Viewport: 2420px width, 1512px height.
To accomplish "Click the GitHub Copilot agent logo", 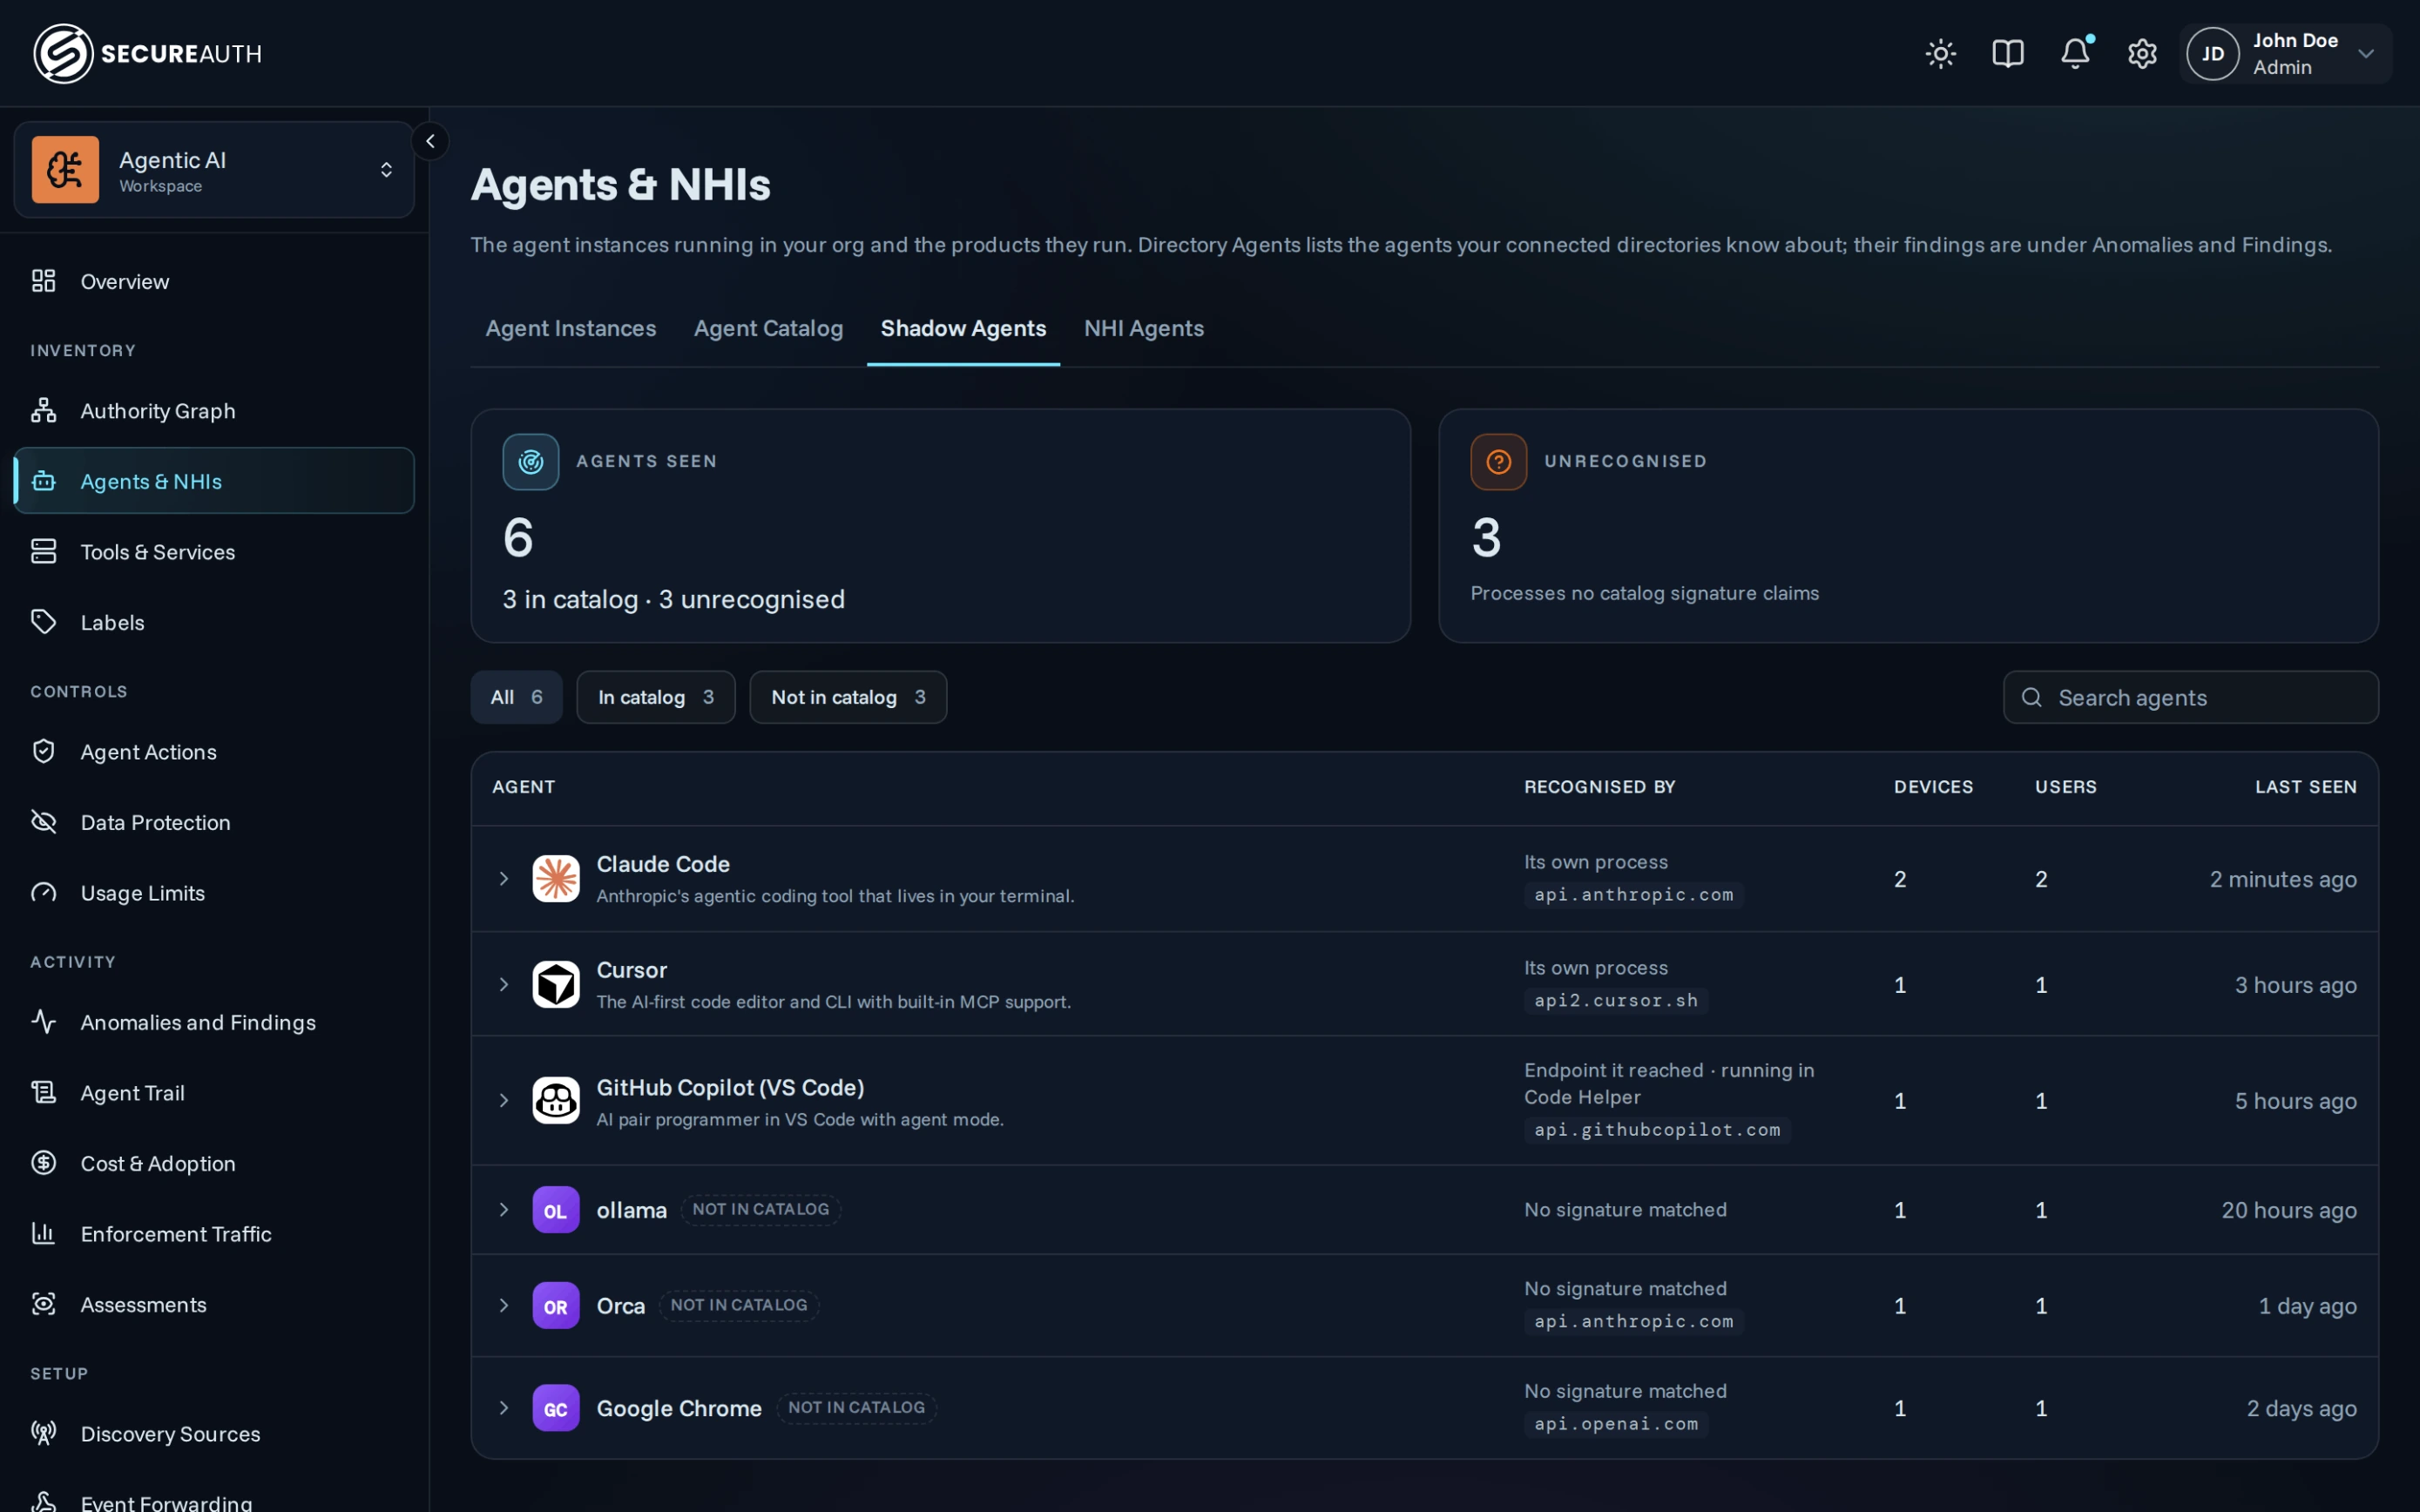I will (x=556, y=1100).
